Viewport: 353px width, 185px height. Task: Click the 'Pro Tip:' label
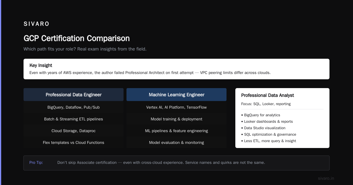[x=36, y=162]
